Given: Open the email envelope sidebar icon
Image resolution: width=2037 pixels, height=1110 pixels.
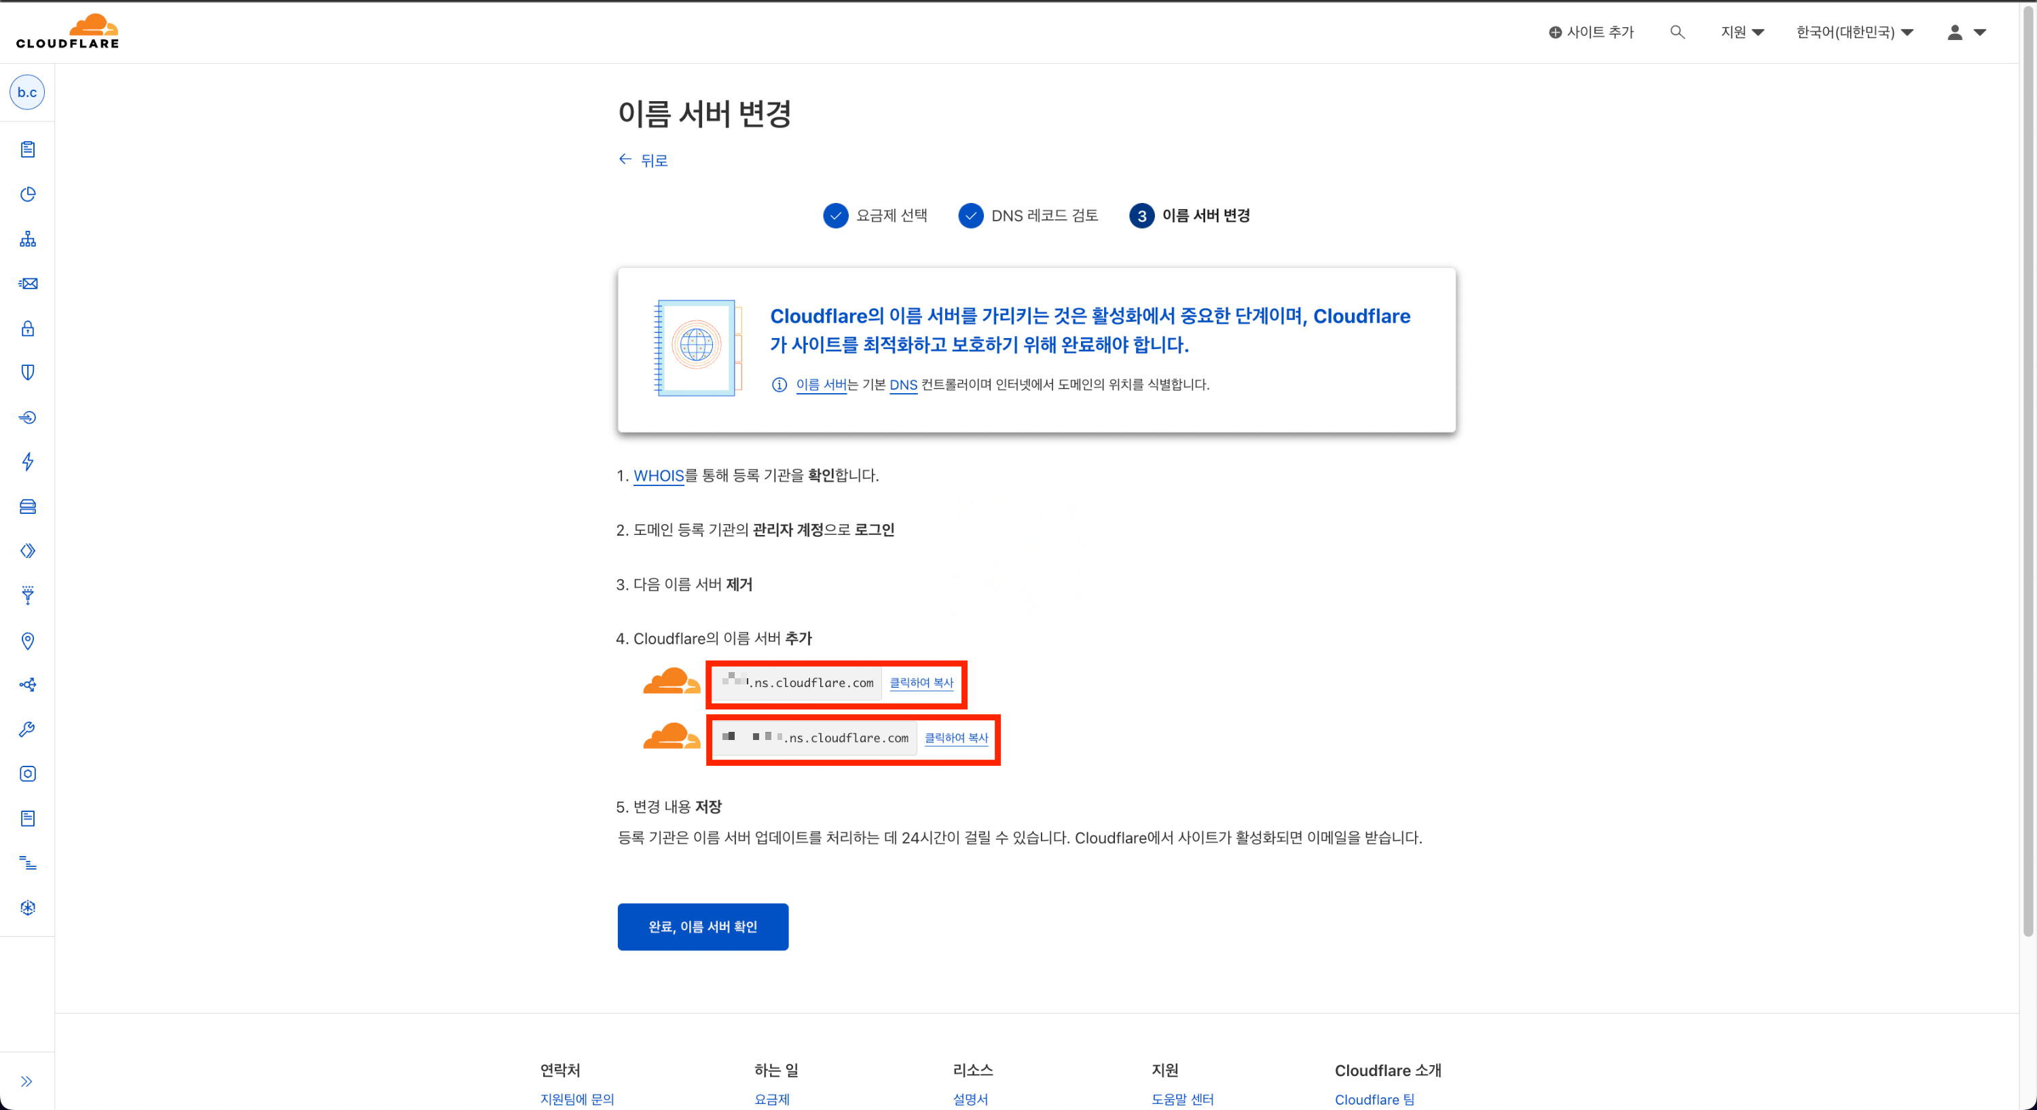Looking at the screenshot, I should [x=28, y=284].
